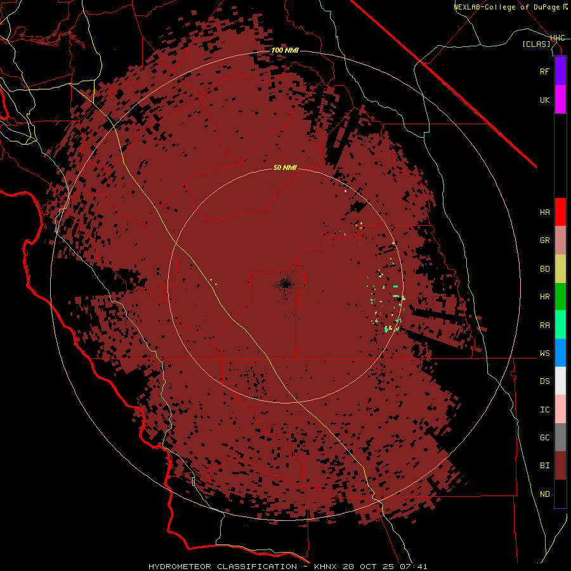Screen dimensions: 571x571
Task: Click the IC legend label
Action: pos(544,410)
